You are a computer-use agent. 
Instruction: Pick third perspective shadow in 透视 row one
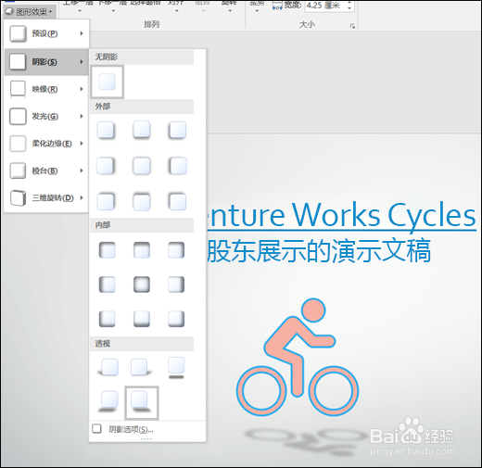point(176,368)
